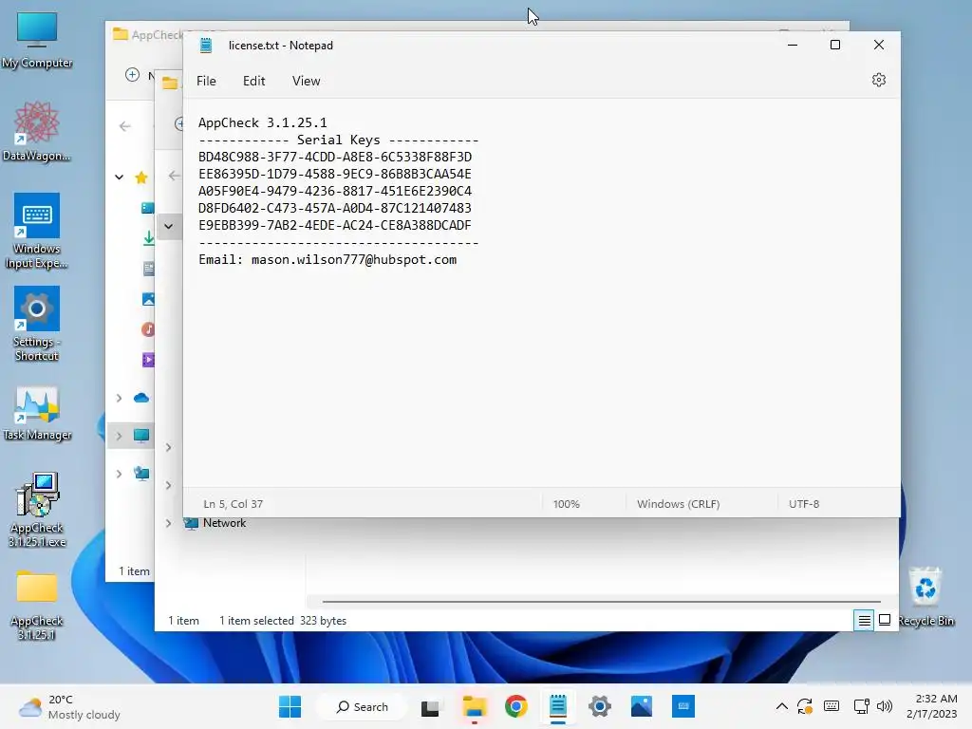972x729 pixels.
Task: Open Music icon in Explorer sidebar
Action: click(x=148, y=329)
